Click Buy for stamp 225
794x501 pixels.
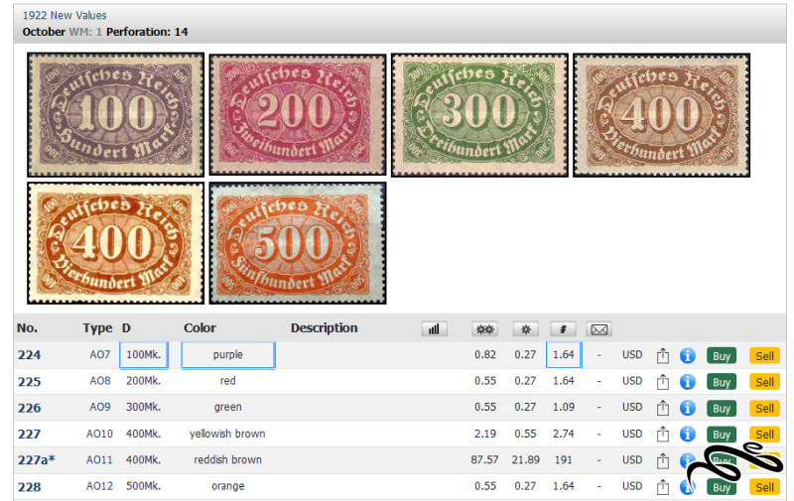click(722, 382)
